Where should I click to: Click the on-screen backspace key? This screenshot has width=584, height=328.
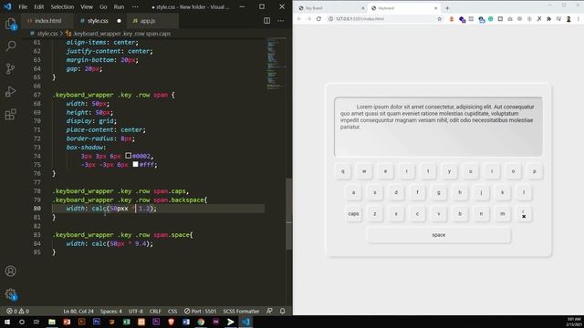(x=524, y=214)
